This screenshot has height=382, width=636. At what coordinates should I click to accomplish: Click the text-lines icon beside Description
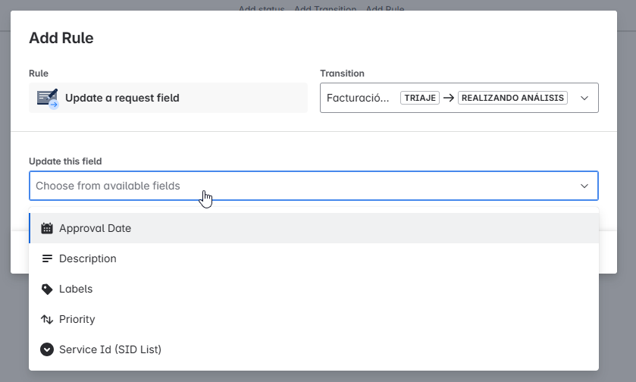pyautogui.click(x=47, y=258)
